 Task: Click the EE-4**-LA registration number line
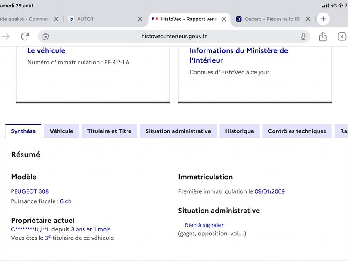pos(78,62)
